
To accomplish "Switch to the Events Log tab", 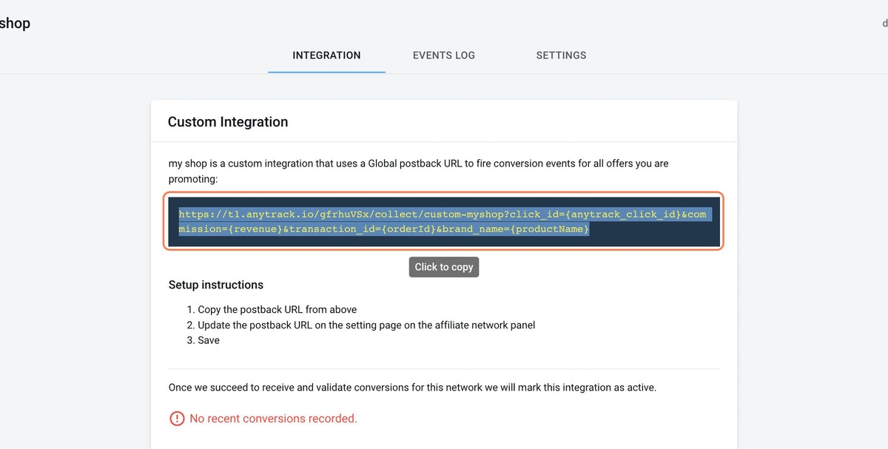I will (x=444, y=55).
